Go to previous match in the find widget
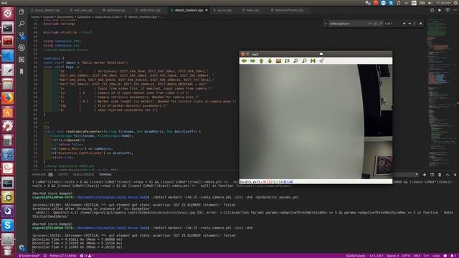 tap(404, 24)
